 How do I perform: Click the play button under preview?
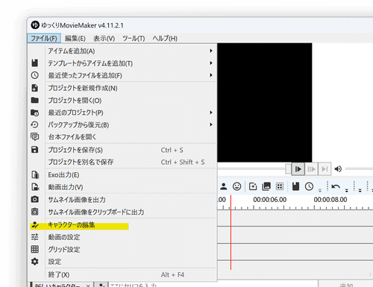point(298,169)
